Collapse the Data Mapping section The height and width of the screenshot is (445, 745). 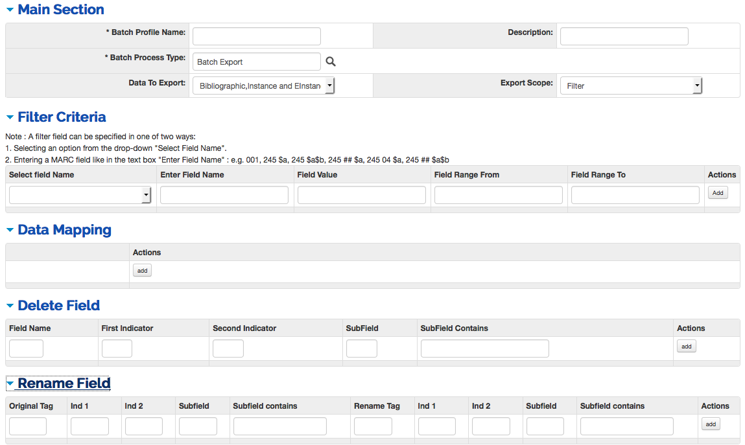coord(58,230)
